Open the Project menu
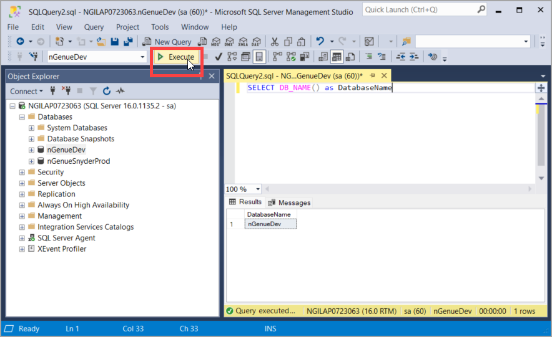This screenshot has height=337, width=552. pos(127,27)
